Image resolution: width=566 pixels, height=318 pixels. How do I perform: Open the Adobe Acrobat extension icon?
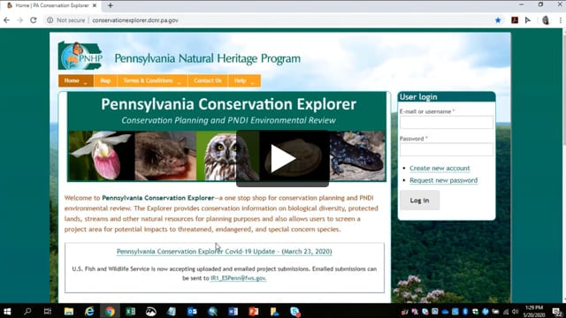point(515,20)
